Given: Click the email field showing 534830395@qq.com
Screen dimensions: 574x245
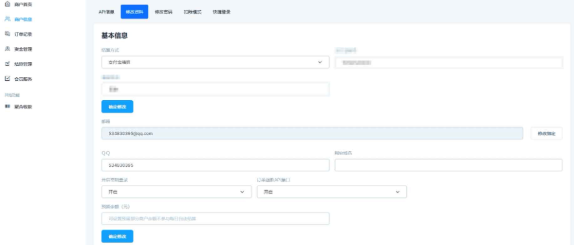Looking at the screenshot, I should (312, 134).
